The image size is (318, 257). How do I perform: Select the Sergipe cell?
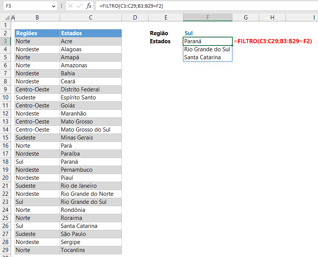tap(91, 242)
